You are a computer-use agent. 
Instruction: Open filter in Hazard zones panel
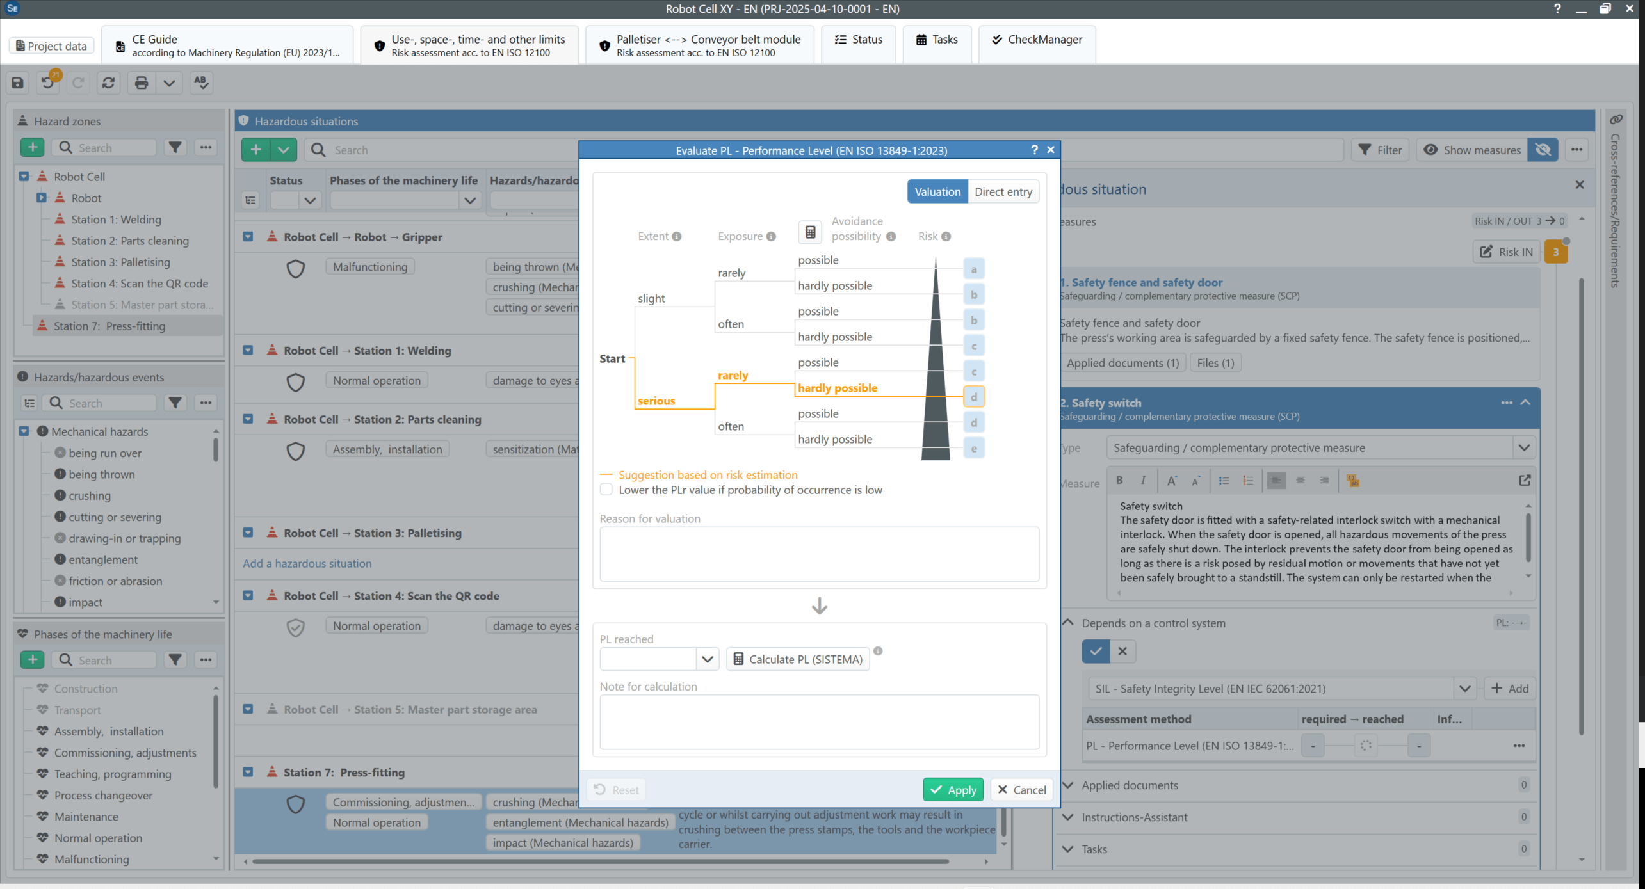[175, 147]
